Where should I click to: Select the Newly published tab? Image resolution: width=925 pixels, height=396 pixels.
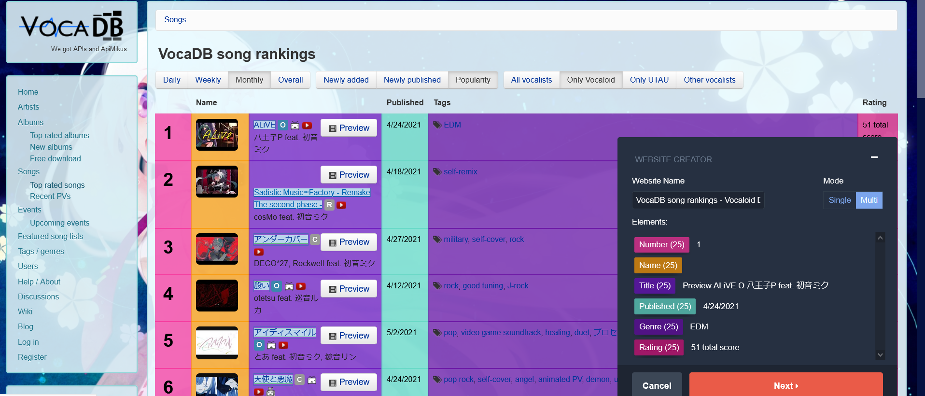412,80
